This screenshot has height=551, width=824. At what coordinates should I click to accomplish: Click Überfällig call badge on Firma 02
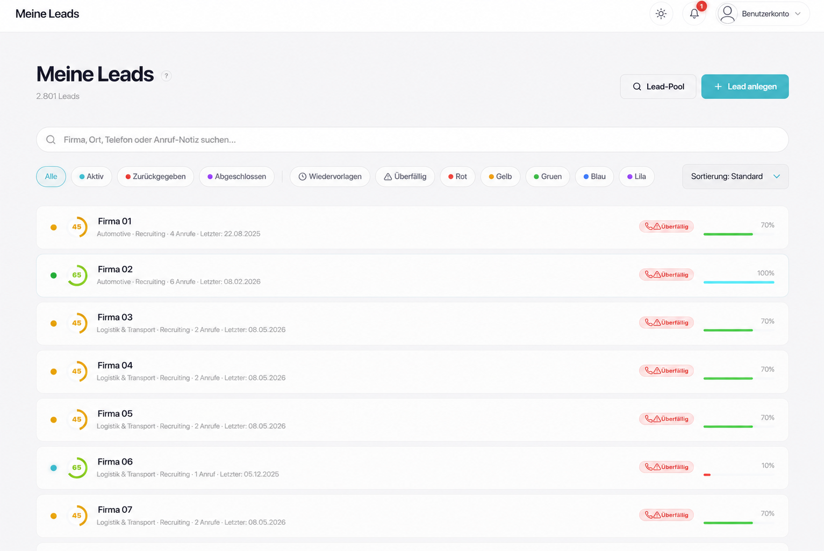tap(667, 274)
